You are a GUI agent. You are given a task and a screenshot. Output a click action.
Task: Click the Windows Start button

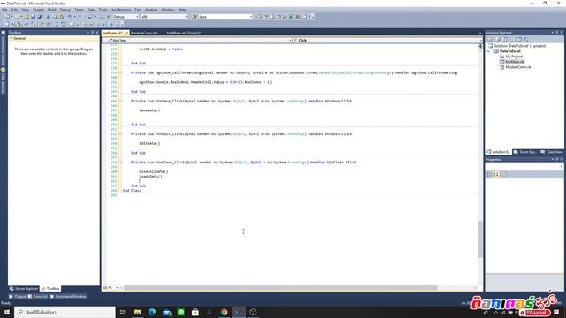pyautogui.click(x=7, y=312)
